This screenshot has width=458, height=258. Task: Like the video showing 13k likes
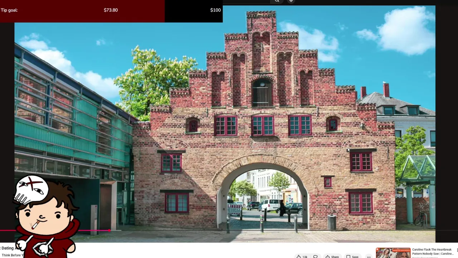click(302, 256)
